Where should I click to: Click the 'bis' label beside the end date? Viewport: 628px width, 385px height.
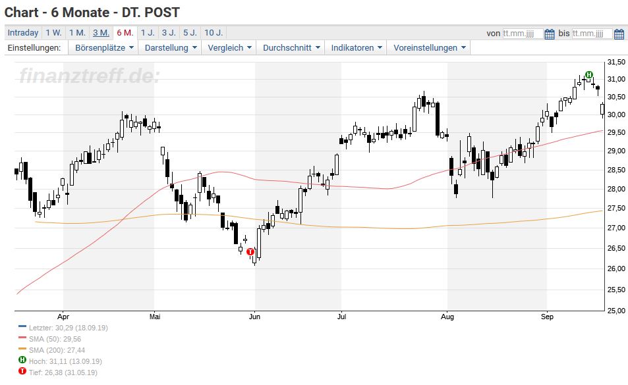[x=564, y=33]
